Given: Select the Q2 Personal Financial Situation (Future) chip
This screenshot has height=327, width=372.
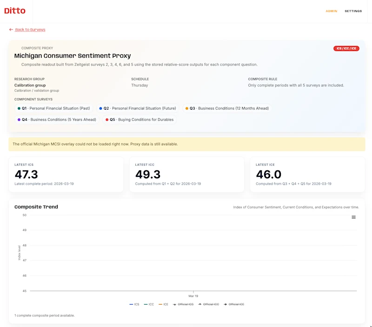Looking at the screenshot, I should tap(138, 108).
